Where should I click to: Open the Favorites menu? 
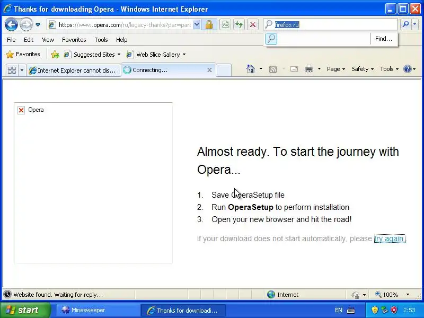coord(74,40)
